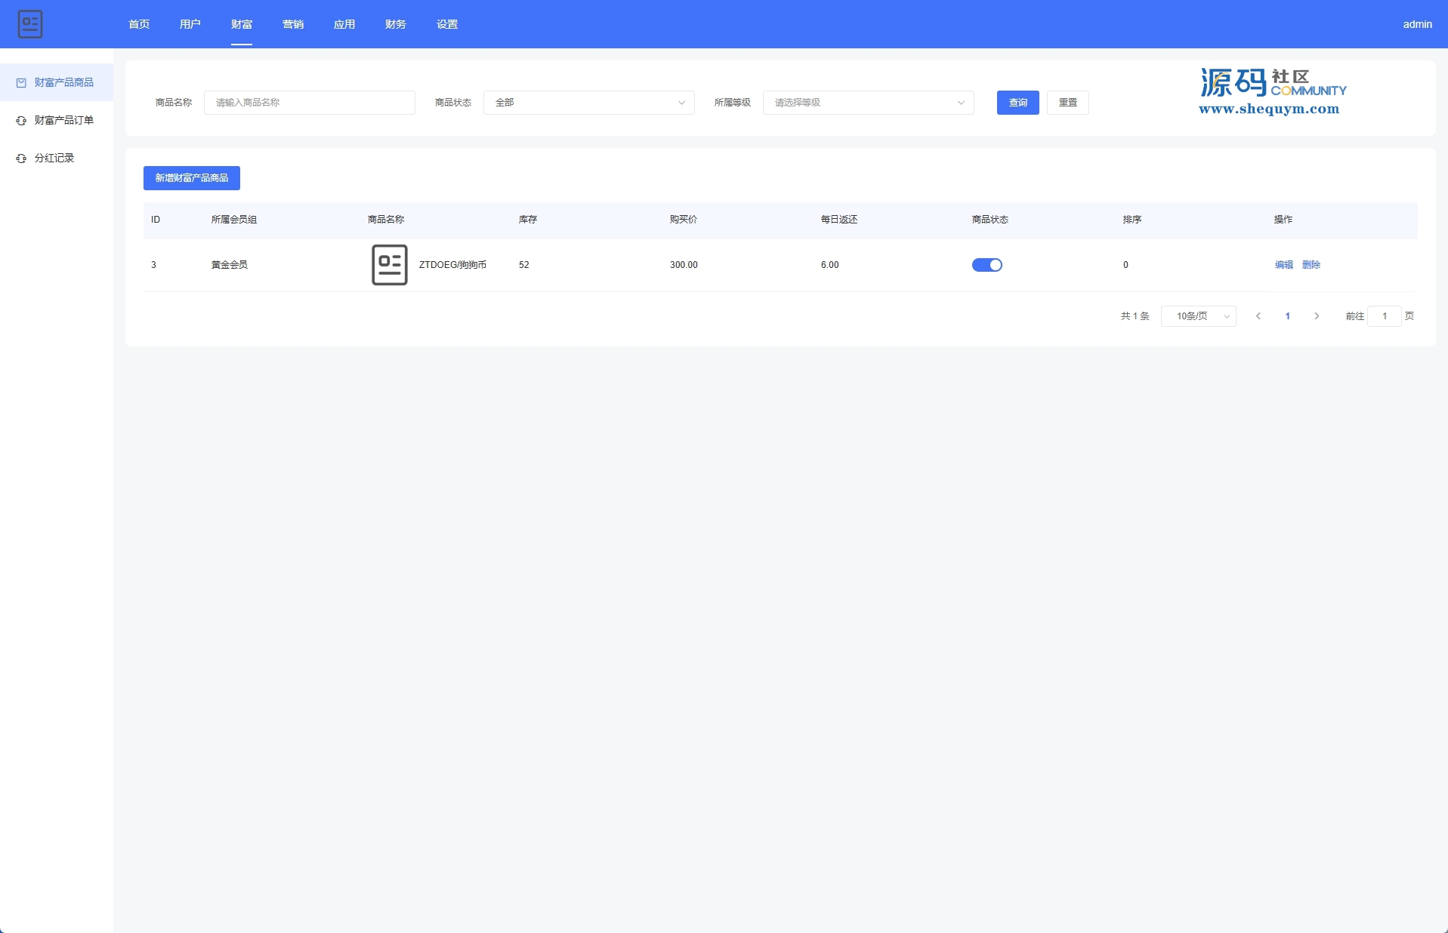Click the 财富产品订单 sidebar icon
This screenshot has height=933, width=1448.
[x=21, y=121]
